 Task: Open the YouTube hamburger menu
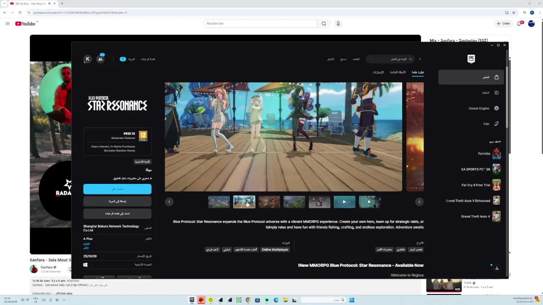pos(7,24)
